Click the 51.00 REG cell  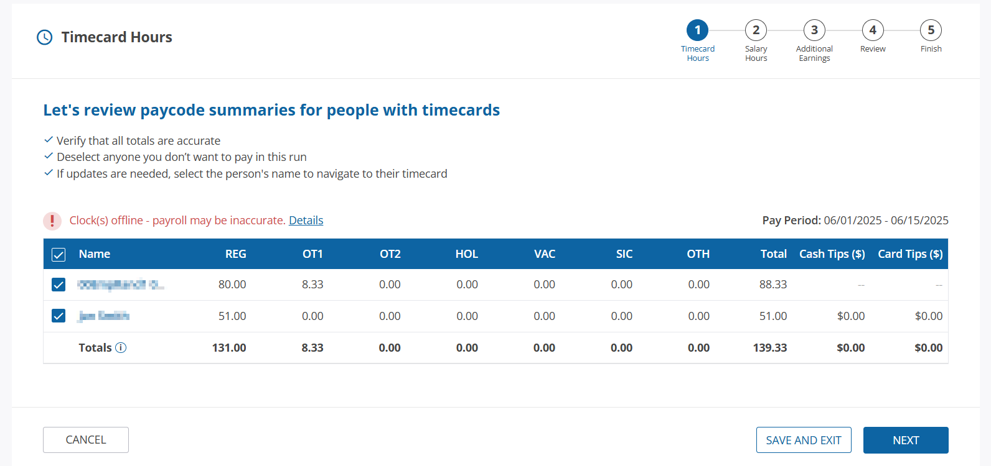tap(232, 316)
